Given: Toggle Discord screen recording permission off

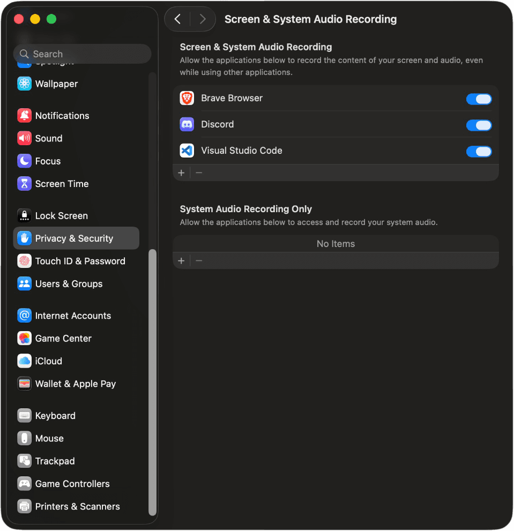Looking at the screenshot, I should pyautogui.click(x=479, y=125).
